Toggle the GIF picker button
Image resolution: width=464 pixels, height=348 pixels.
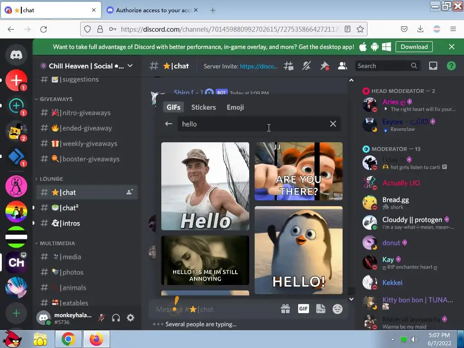tap(303, 309)
